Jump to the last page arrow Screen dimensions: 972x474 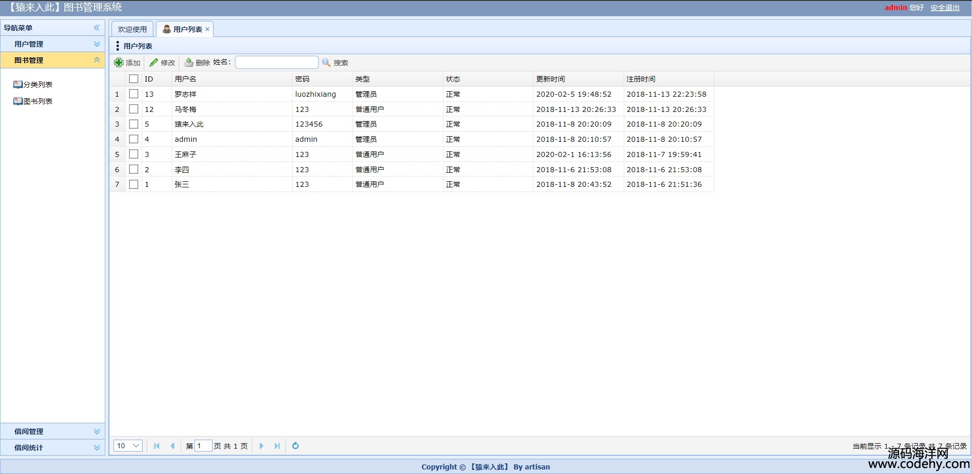277,446
